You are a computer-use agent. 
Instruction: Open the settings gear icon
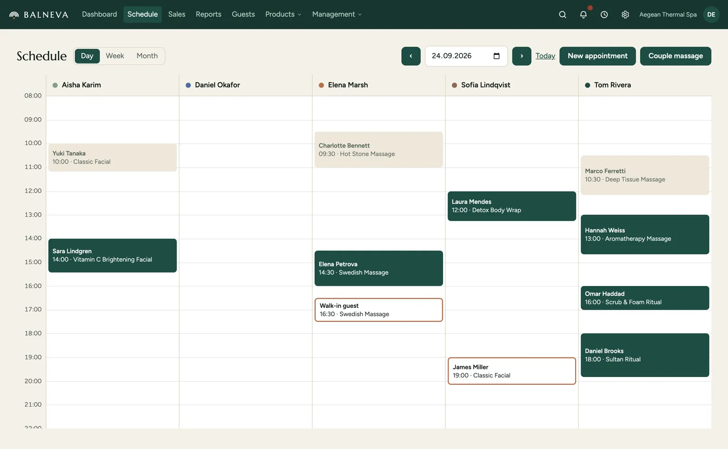click(625, 15)
